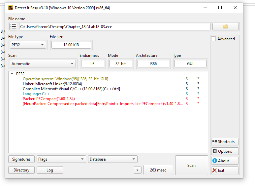Show the About information
255x187 pixels.
coord(225,161)
